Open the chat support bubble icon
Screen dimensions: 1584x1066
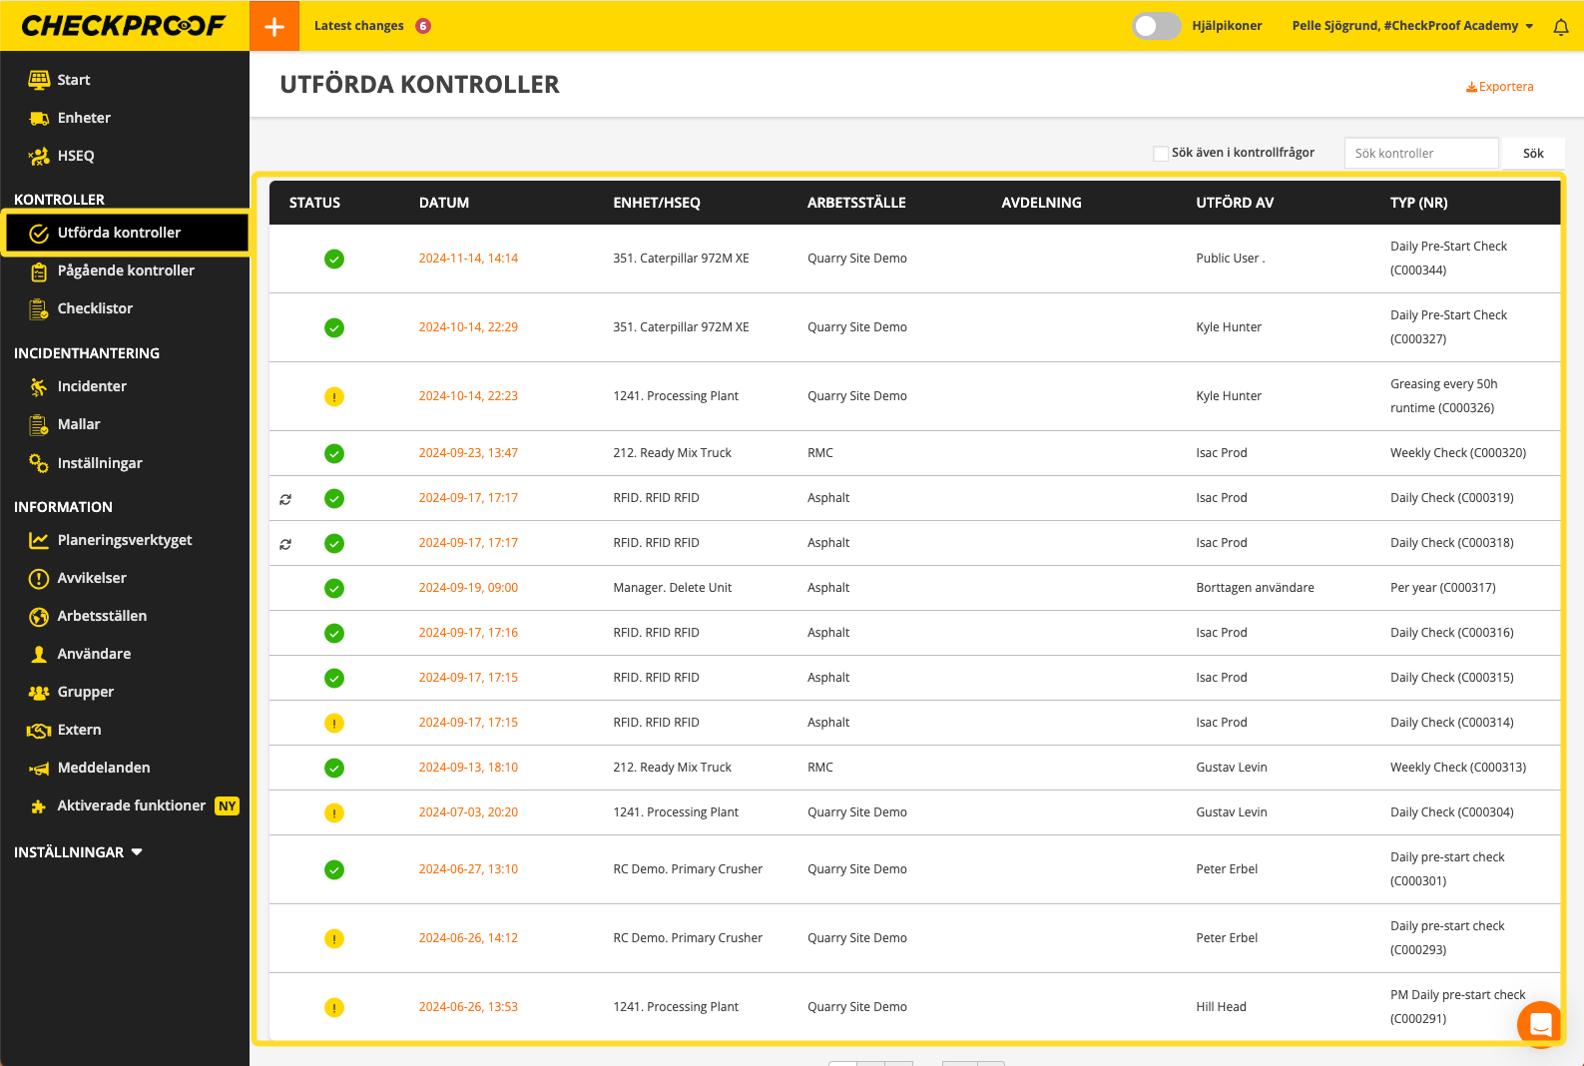(x=1540, y=1024)
